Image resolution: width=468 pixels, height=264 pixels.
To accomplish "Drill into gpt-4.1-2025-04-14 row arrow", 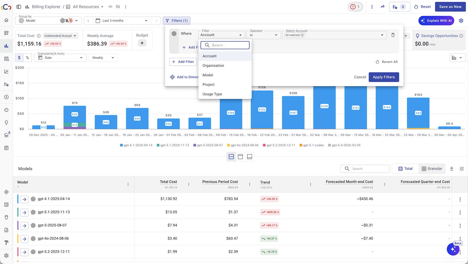I will [25, 199].
